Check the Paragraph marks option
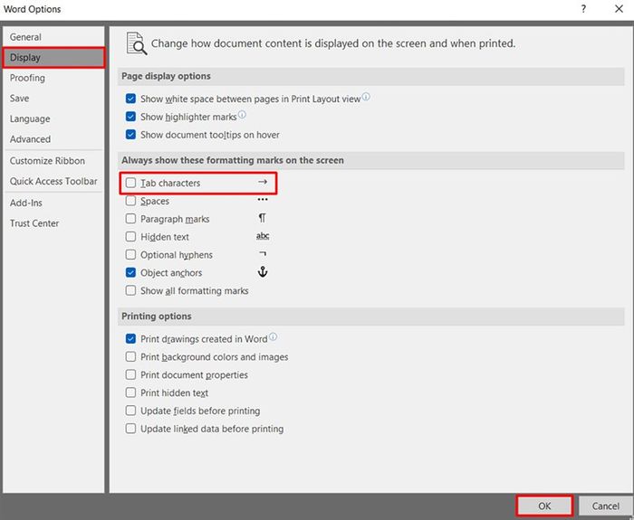This screenshot has width=634, height=520. (130, 219)
